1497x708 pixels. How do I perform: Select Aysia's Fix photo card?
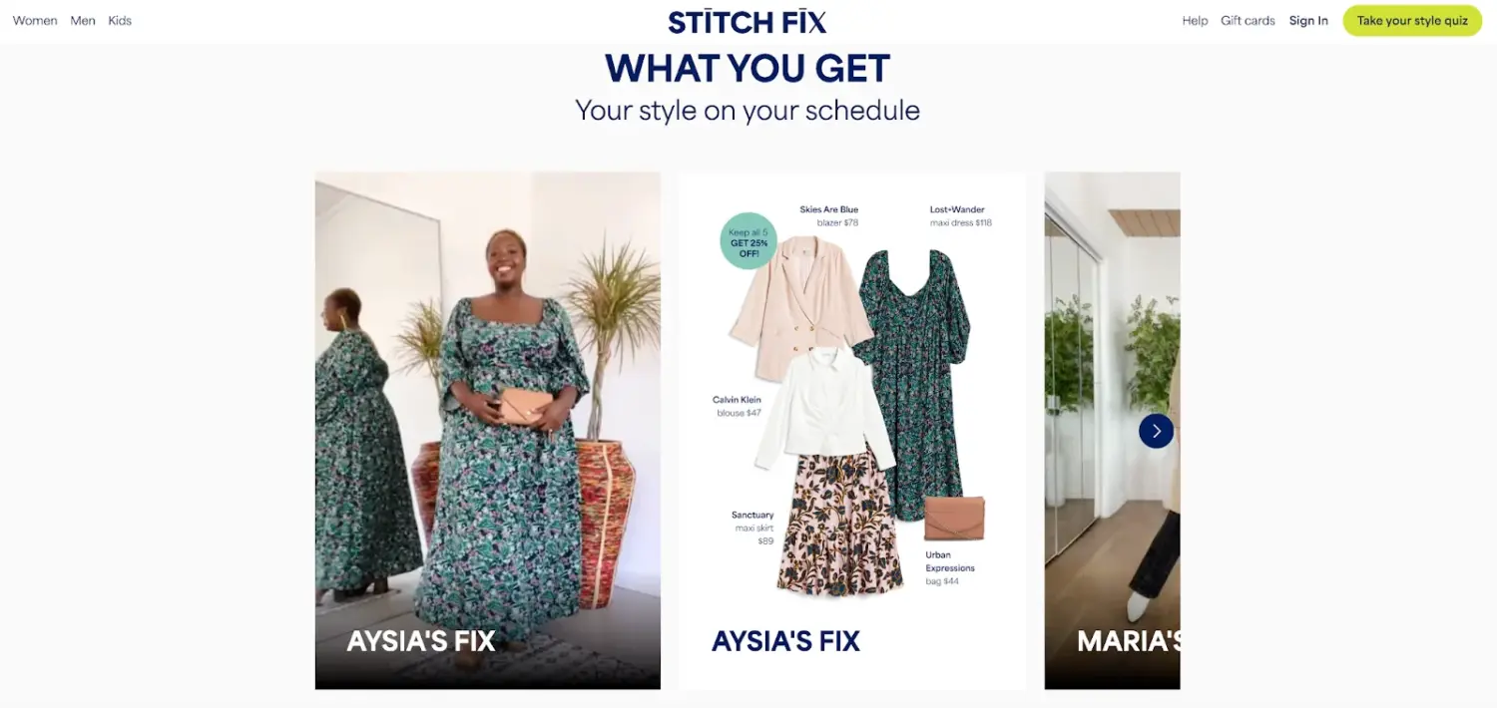pyautogui.click(x=488, y=431)
